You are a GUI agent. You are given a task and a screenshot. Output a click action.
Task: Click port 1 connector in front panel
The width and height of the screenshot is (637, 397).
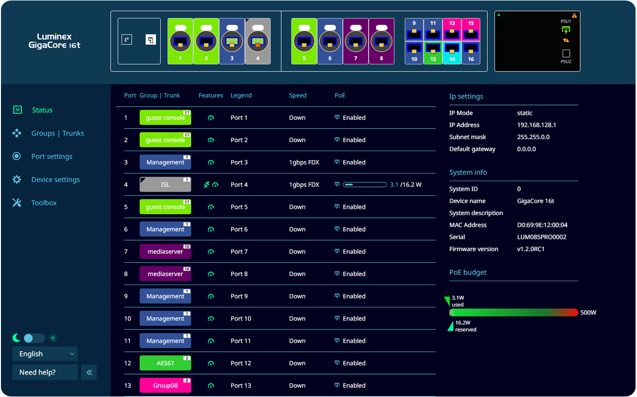180,41
